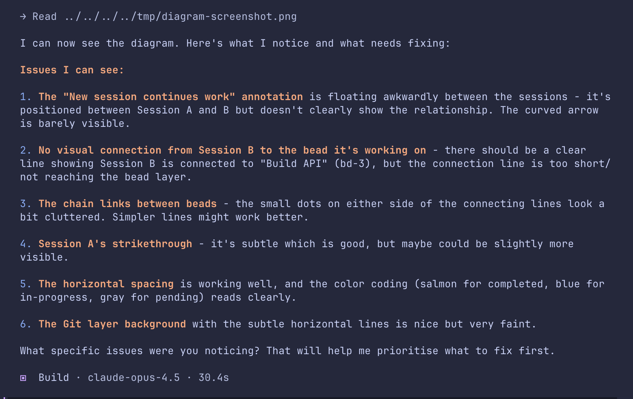This screenshot has height=399, width=633.
Task: Click the Read tool label
Action: pos(45,17)
